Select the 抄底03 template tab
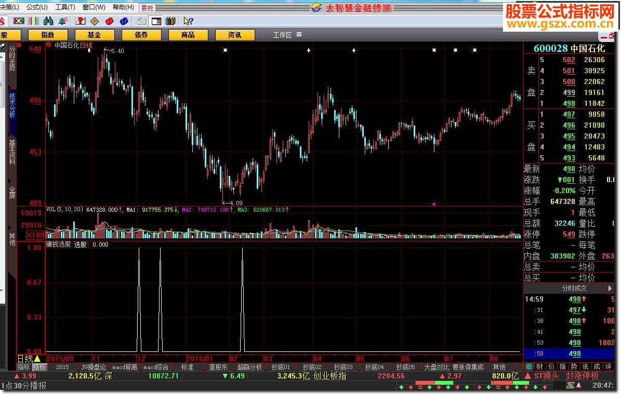Image resolution: width=621 pixels, height=395 pixels. pyautogui.click(x=343, y=367)
